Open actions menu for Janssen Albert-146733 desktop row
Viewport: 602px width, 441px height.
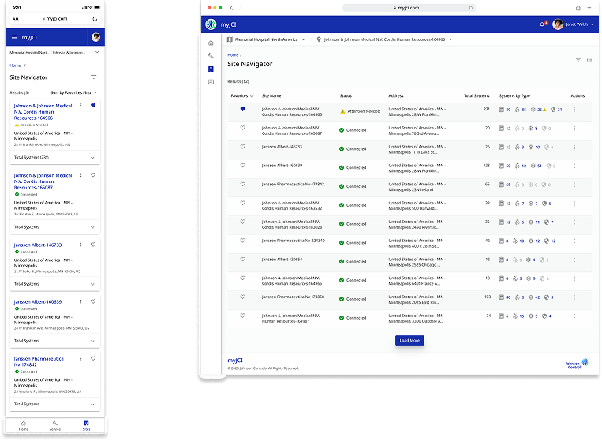tap(574, 148)
